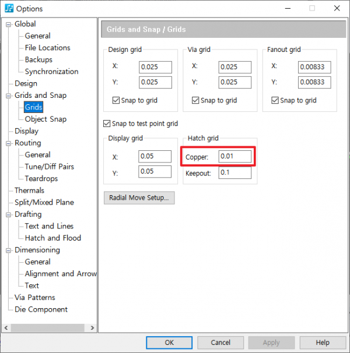Toggle Design grid Snap to grid checkbox
This screenshot has height=353, width=350.
(116, 100)
